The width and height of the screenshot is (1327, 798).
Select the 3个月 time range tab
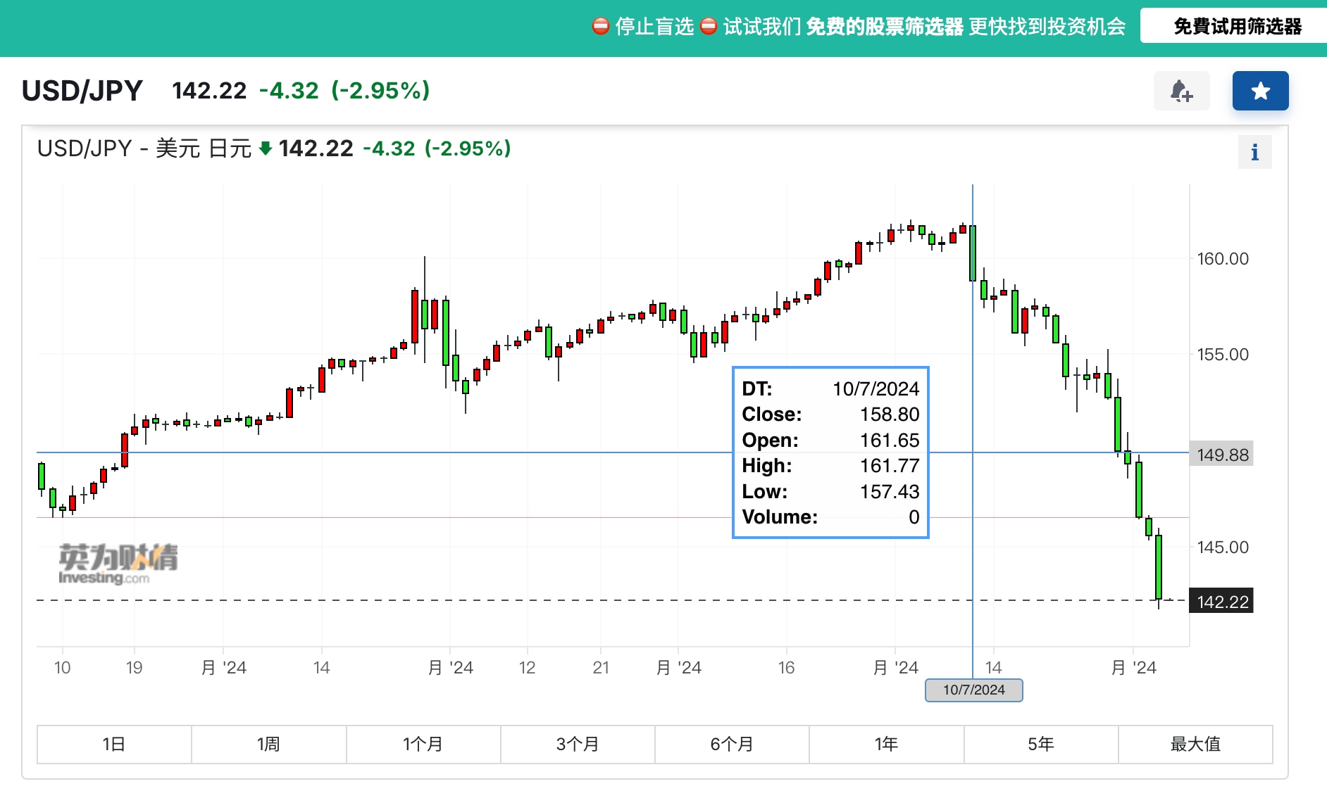coord(578,744)
